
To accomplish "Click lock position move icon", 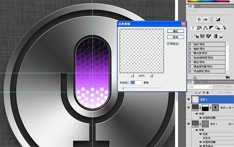I will coord(204,92).
